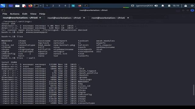The width and height of the screenshot is (195, 109).
Task: Click tune2fs in the ls listing
Action: click(x=83, y=56)
